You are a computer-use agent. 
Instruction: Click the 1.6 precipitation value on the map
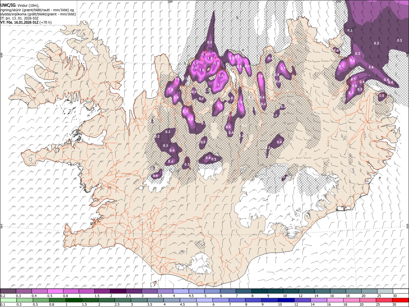click(202, 70)
